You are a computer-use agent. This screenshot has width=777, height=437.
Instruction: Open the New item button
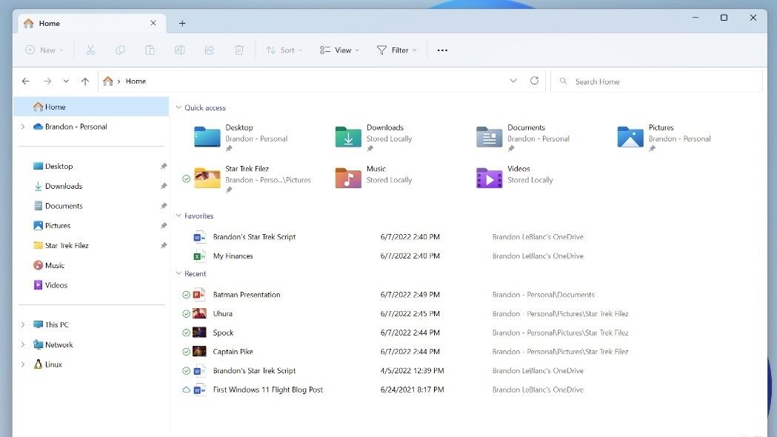click(44, 50)
